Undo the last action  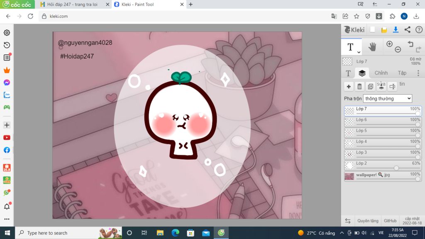pyautogui.click(x=410, y=44)
